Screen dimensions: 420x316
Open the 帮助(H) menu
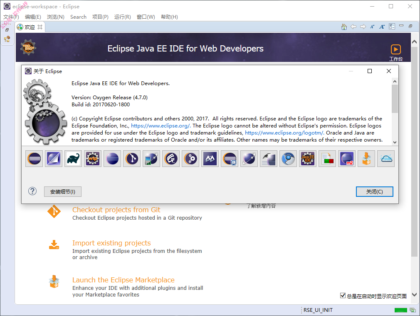(x=169, y=17)
